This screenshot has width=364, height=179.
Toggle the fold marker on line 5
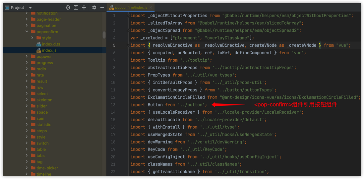pyautogui.click(x=128, y=45)
